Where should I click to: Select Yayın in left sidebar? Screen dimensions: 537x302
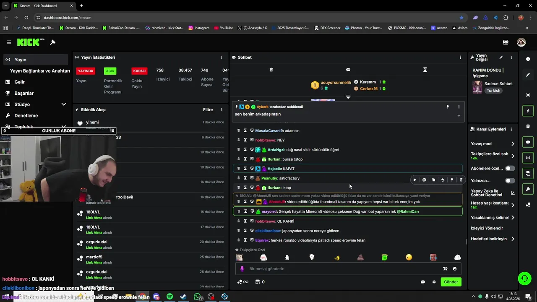click(35, 60)
